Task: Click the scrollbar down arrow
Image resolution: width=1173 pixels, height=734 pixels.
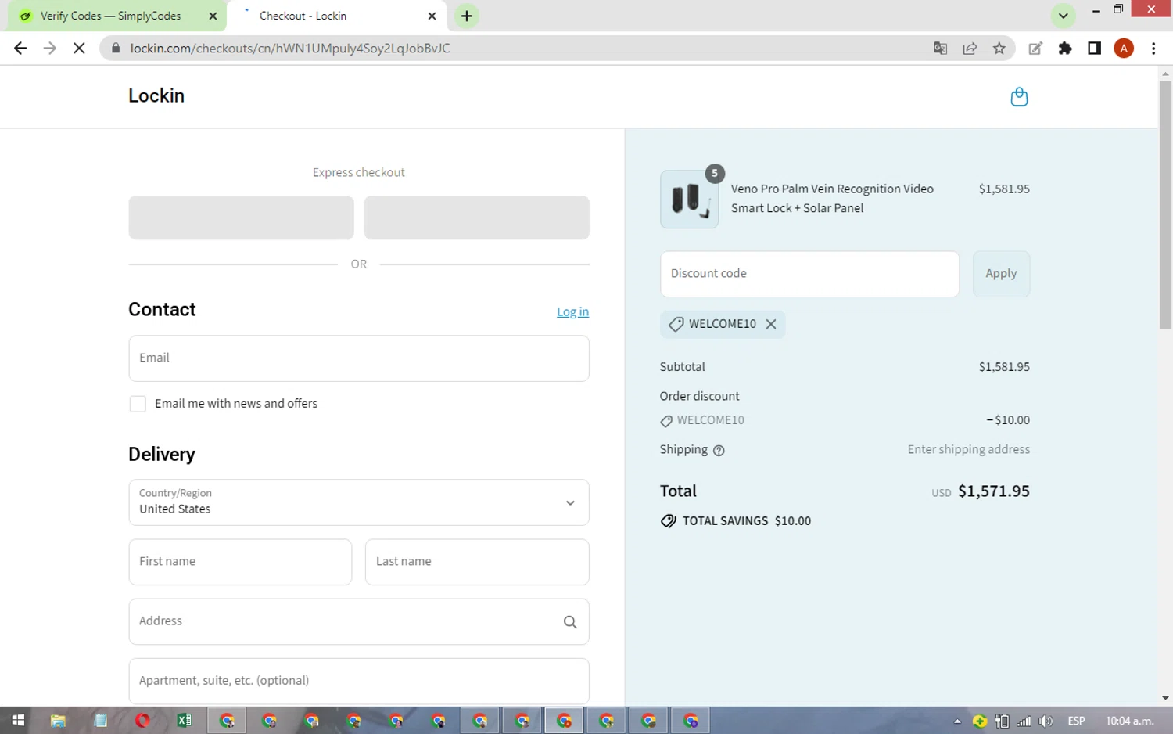Action: point(1165,698)
